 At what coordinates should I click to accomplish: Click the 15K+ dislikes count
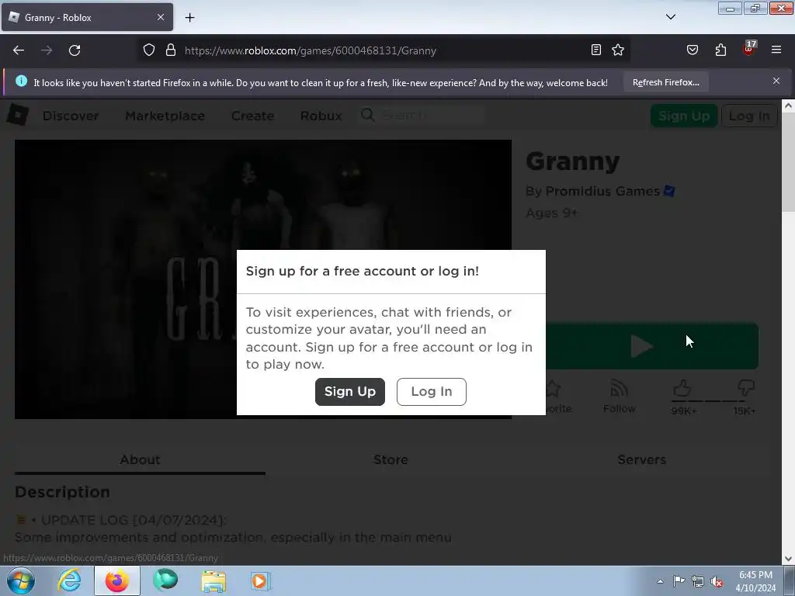[x=745, y=411]
